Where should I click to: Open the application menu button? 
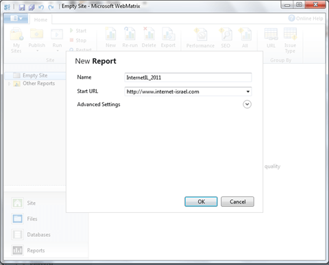tap(16, 18)
